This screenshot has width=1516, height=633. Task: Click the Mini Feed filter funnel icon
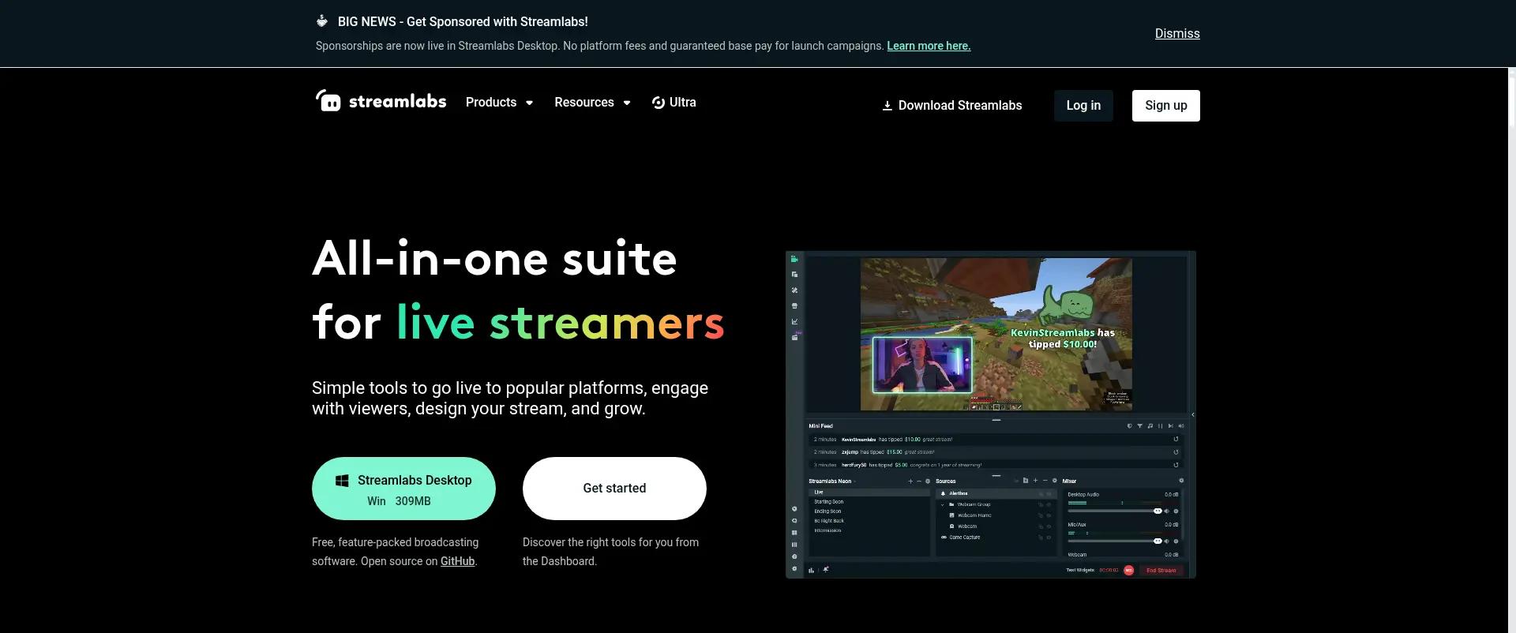tap(1139, 426)
